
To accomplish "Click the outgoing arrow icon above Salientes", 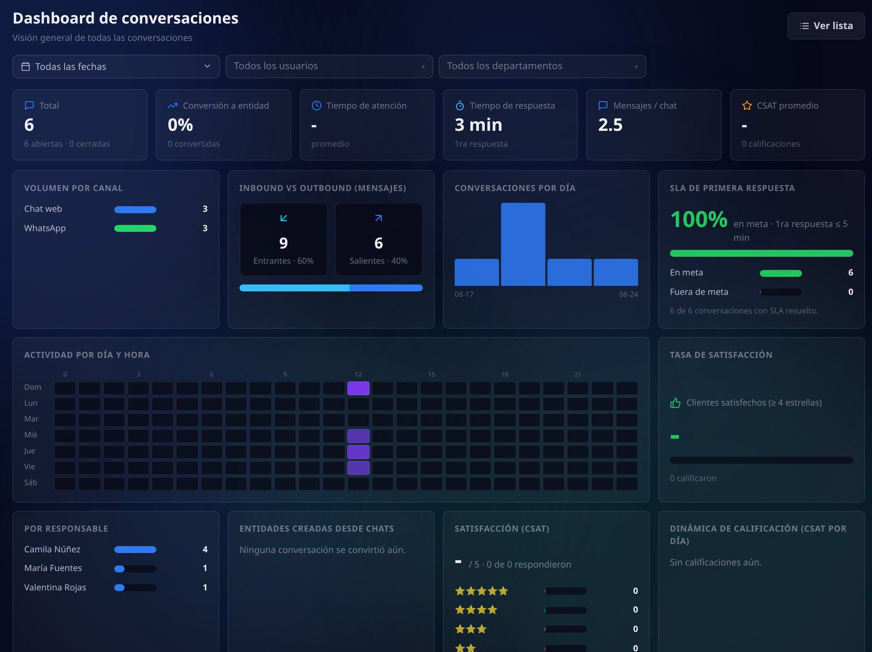I will (x=379, y=218).
